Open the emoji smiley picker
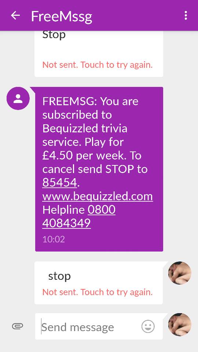This screenshot has height=352, width=198. pos(148,327)
